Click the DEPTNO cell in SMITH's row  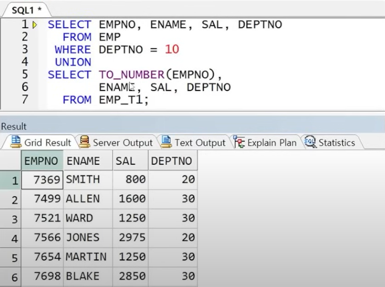click(x=173, y=180)
